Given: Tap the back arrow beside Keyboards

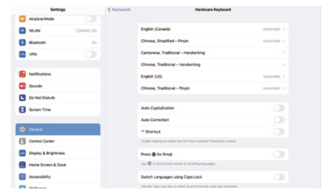Looking at the screenshot, I should click(x=109, y=10).
